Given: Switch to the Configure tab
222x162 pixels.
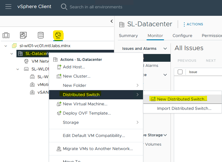Looking at the screenshot, I should (x=183, y=36).
